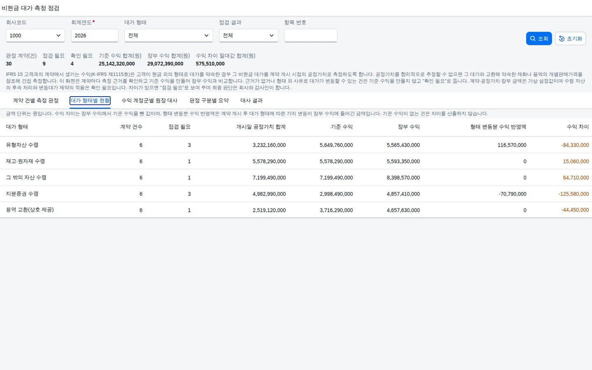Click the 초기화 reset button
The width and height of the screenshot is (592, 370).
570,39
